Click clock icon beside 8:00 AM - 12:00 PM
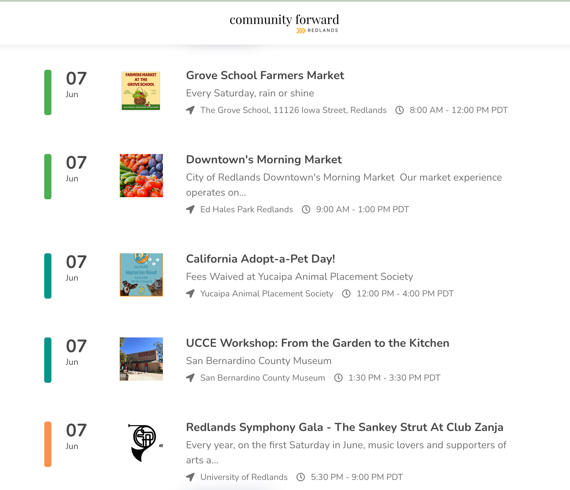Viewport: 570px width, 490px height. pyautogui.click(x=400, y=110)
